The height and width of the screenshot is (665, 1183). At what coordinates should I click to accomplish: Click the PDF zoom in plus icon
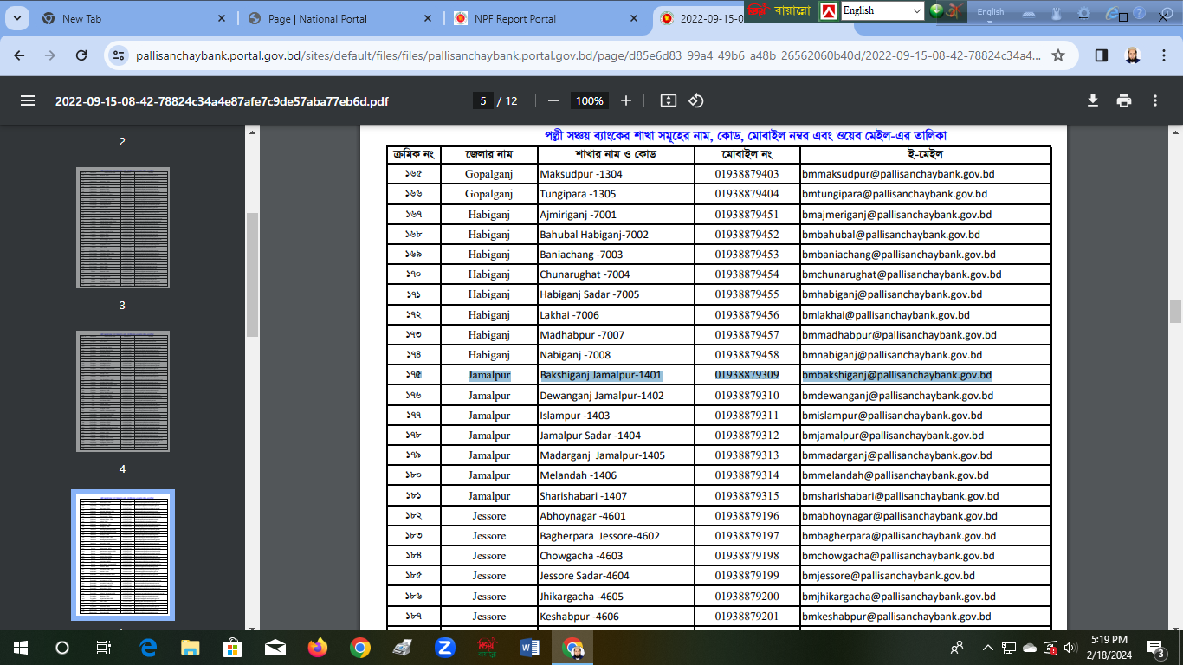click(626, 100)
